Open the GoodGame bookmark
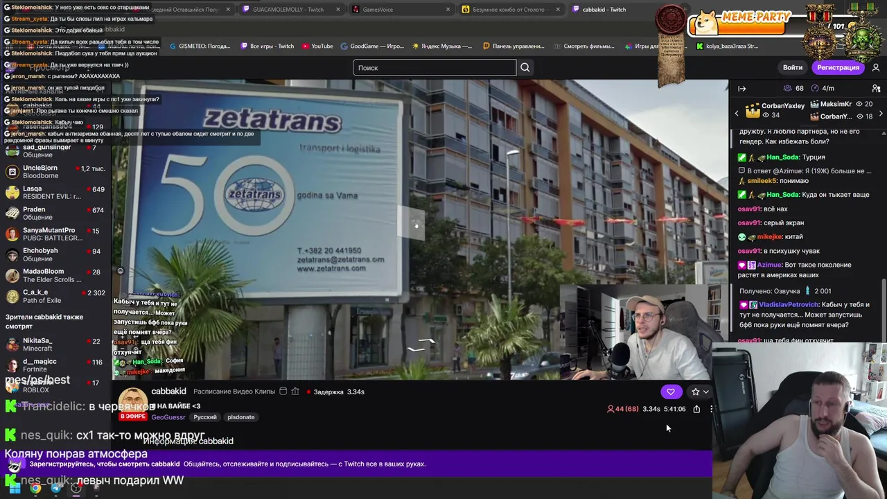This screenshot has height=499, width=887. 372,46
